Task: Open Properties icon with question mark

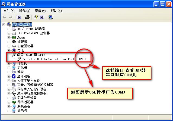Action: point(36,17)
